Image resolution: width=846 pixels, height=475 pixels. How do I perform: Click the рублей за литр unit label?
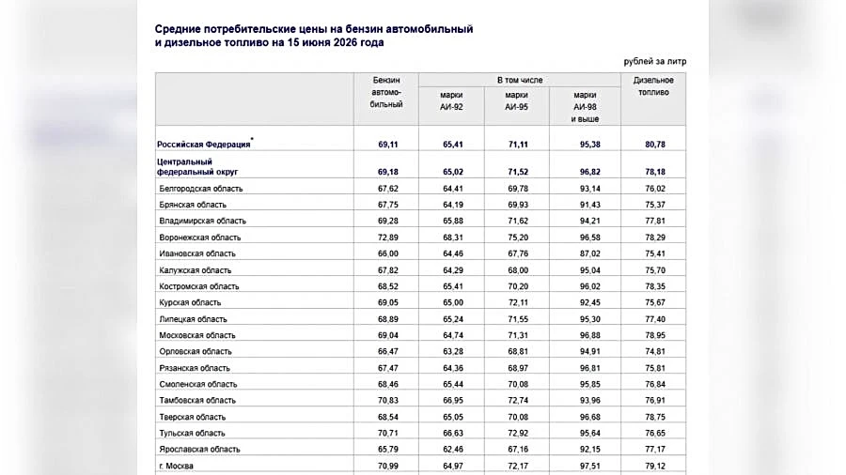click(655, 61)
